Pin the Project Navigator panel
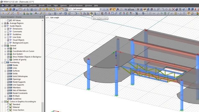Image resolution: width=199 pixels, height=112 pixels. pos(40,17)
